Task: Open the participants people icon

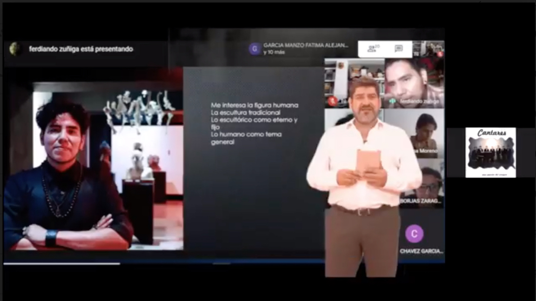Action: (x=372, y=49)
